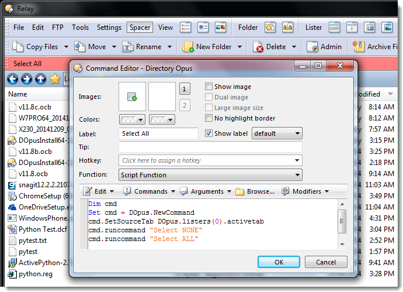Expand the Rename dropdown arrow
This screenshot has height=292, width=403.
tap(169, 47)
